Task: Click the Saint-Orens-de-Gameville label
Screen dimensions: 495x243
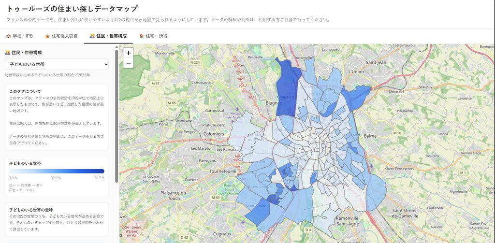Action: point(405,213)
